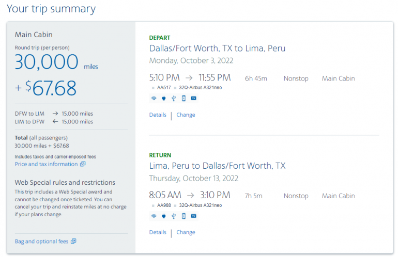Click the USB port icon on the return flight
398x257 pixels.
[x=173, y=216]
